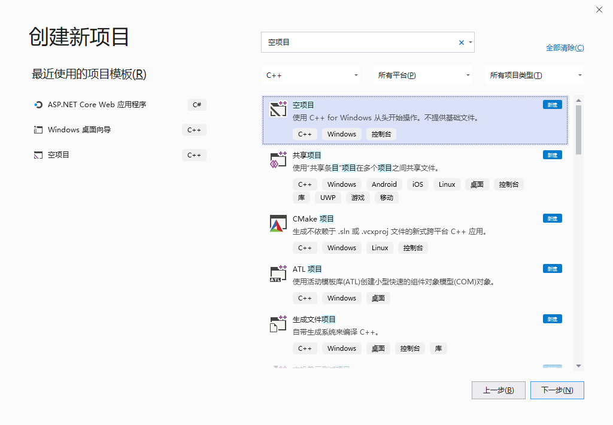Click the 新建 badge on CMake 项目
This screenshot has height=425, width=613.
point(553,218)
